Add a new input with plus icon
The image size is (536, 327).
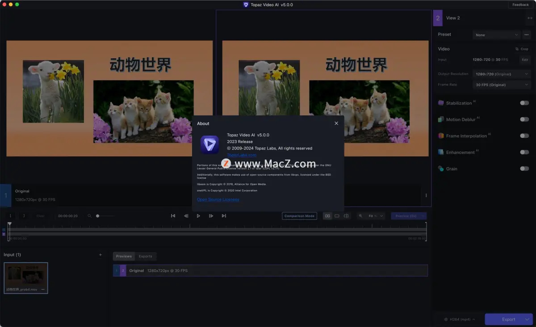click(100, 255)
